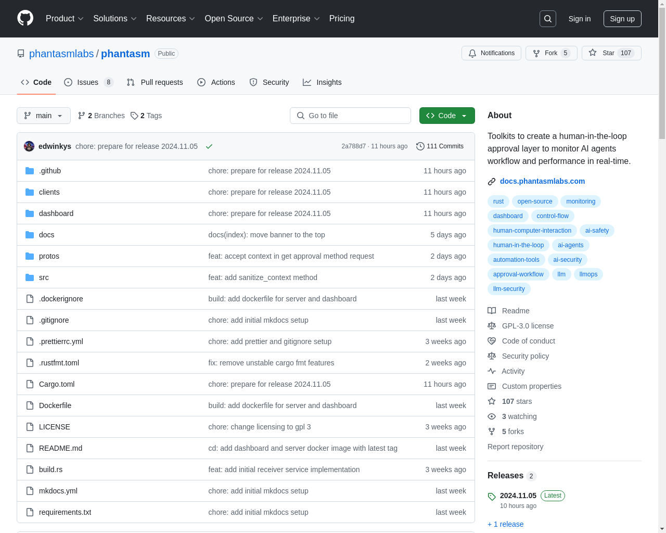Click the src folder icon

click(30, 277)
